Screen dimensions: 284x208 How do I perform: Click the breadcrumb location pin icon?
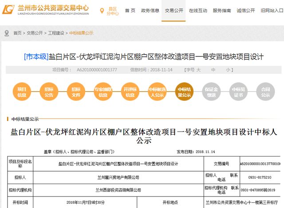(7, 33)
